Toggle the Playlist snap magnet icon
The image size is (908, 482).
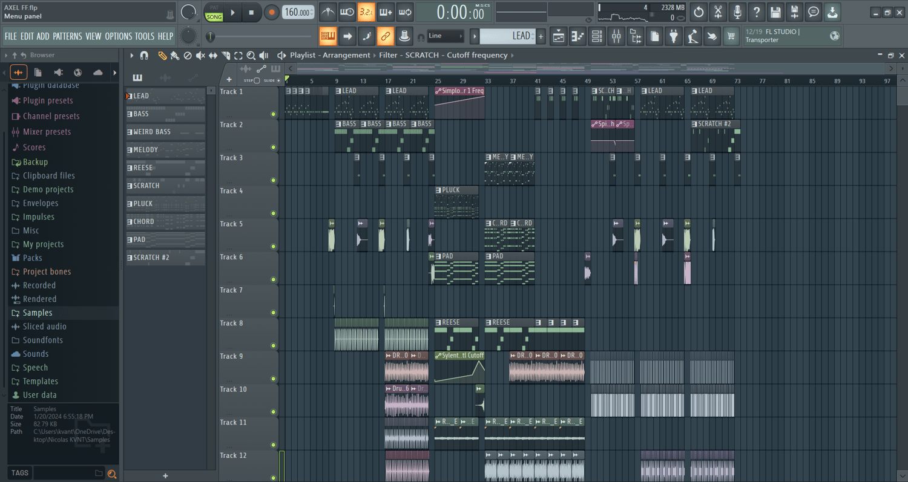point(144,56)
